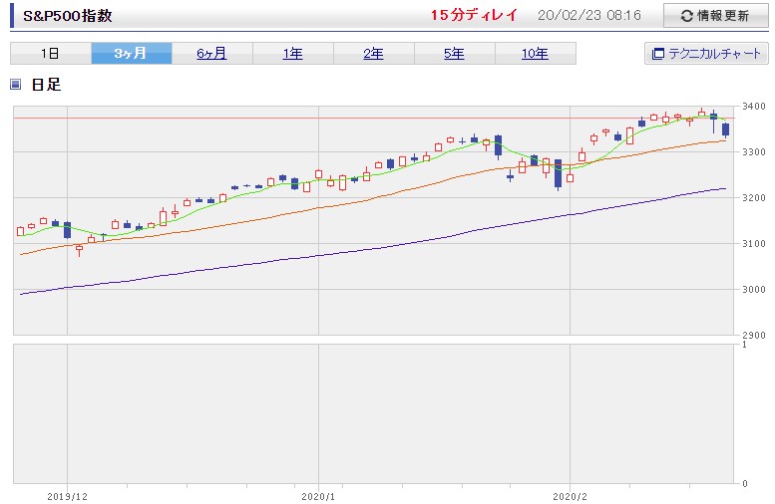
Task: Switch to the 6ヶ月 period tab
Action: tap(212, 54)
